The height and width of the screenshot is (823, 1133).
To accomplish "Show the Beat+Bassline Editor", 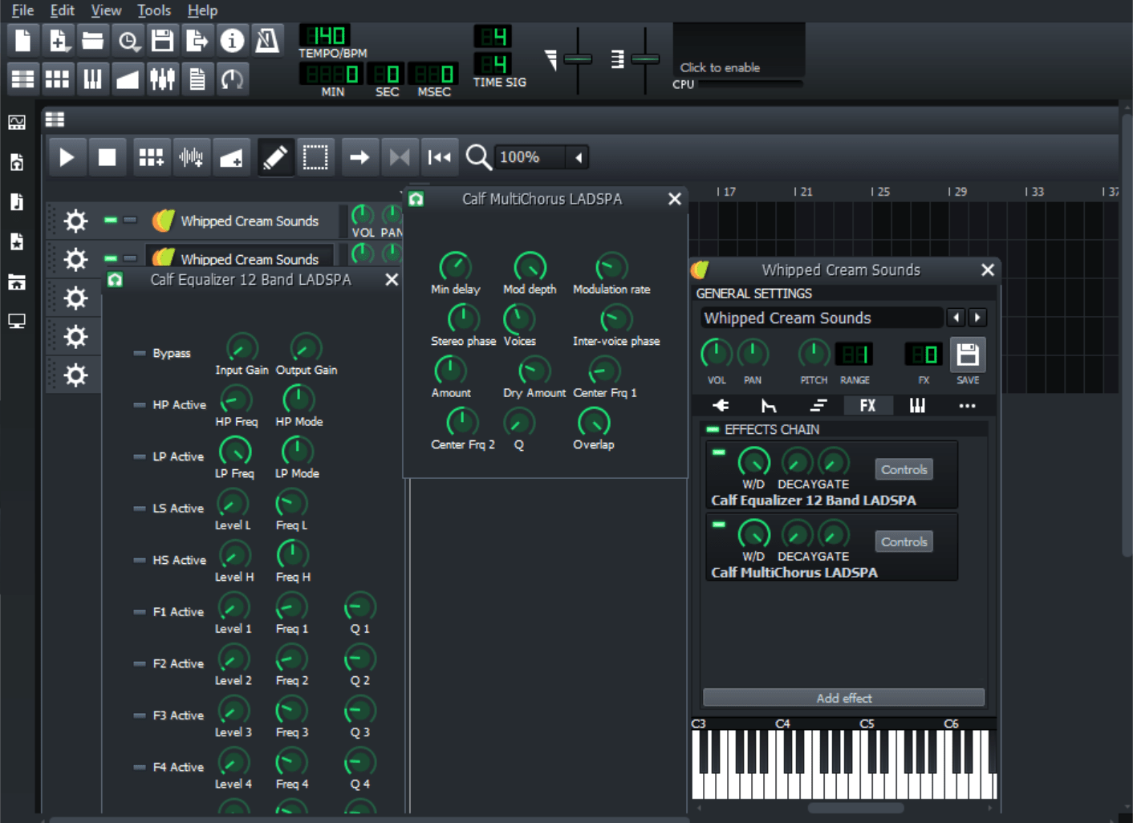I will click(58, 79).
